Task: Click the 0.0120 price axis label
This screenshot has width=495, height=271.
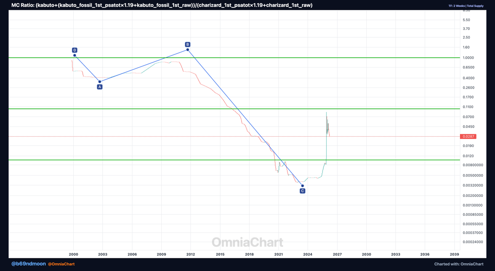Action: (x=469, y=156)
